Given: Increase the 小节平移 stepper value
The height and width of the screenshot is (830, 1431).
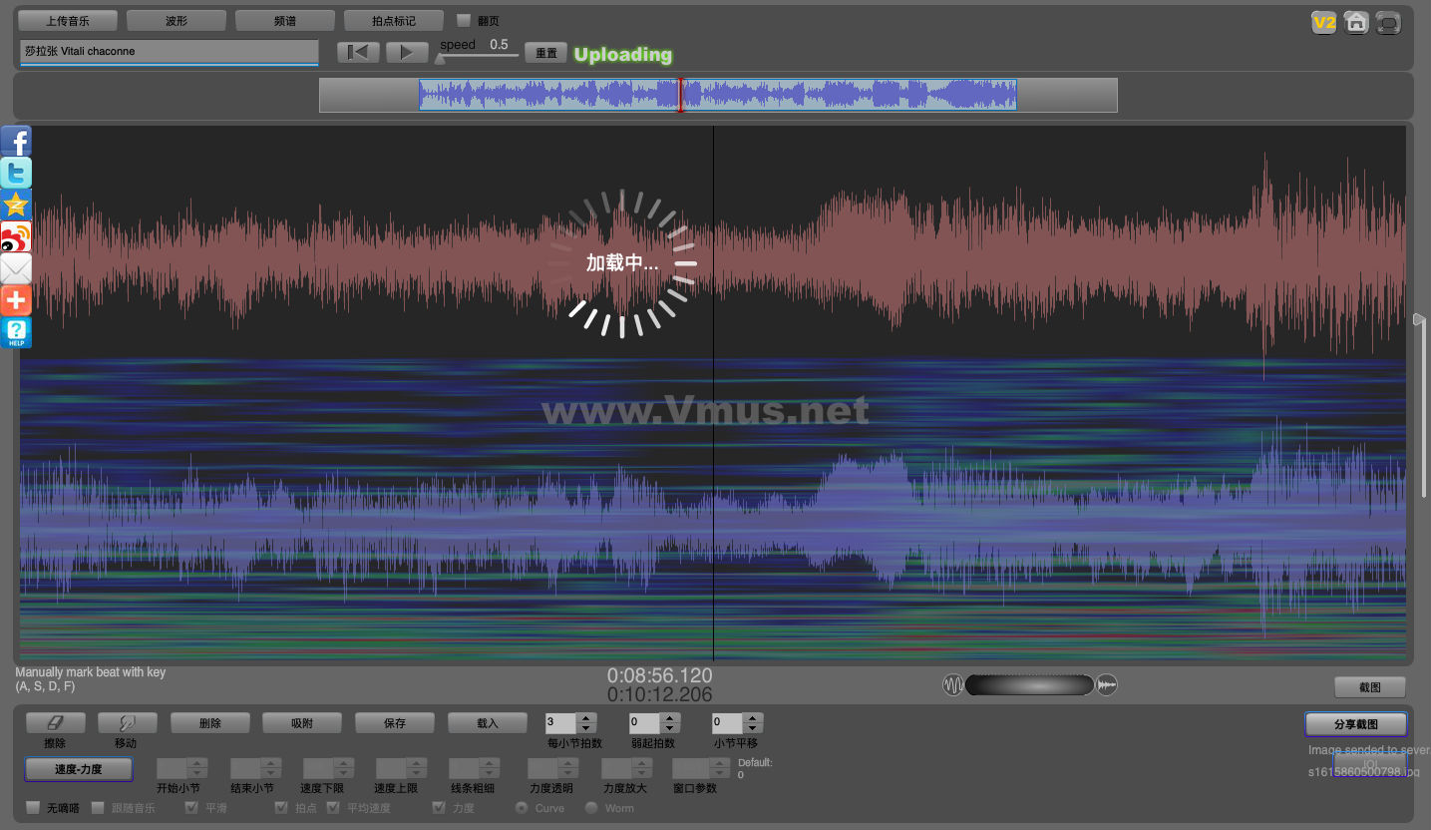Looking at the screenshot, I should coord(753,718).
